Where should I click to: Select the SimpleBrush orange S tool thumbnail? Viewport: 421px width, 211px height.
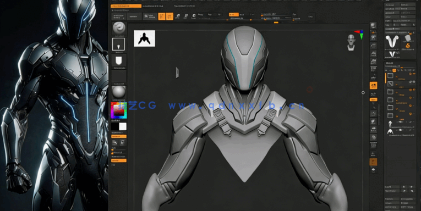pos(408,45)
